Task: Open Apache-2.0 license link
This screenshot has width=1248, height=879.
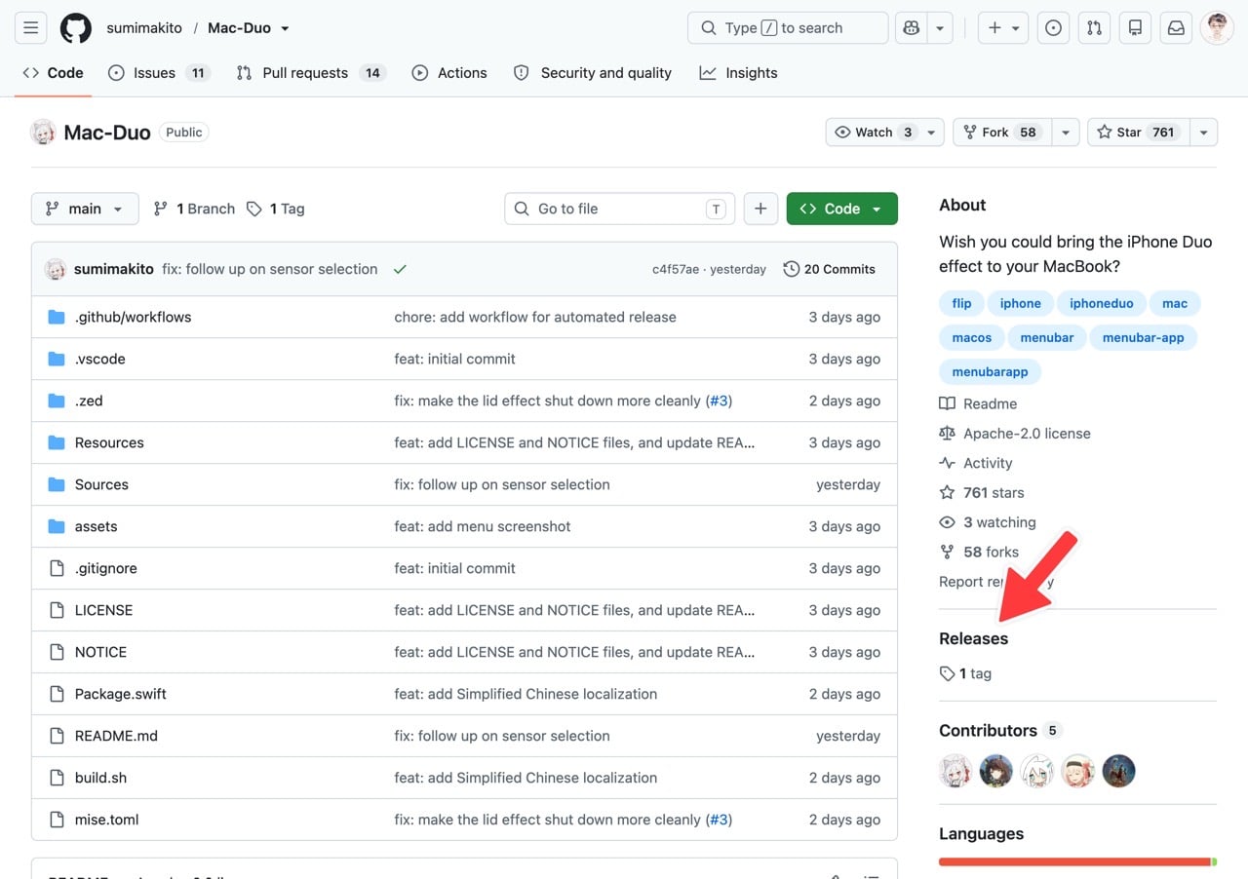Action: tap(1015, 434)
